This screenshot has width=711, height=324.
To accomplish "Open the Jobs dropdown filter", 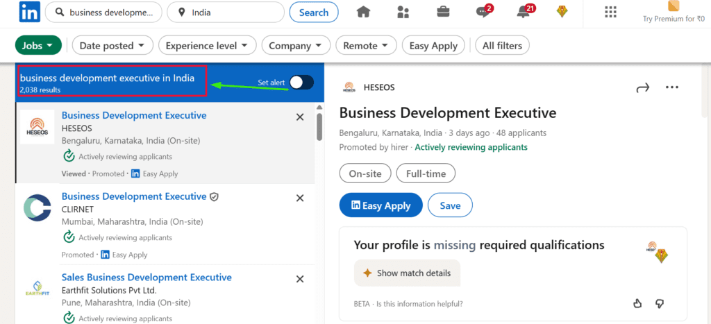I will pyautogui.click(x=39, y=45).
